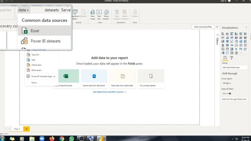The width and height of the screenshot is (251, 141).
Task: Choose Power BI datasets in the menu
Action: point(44,41)
